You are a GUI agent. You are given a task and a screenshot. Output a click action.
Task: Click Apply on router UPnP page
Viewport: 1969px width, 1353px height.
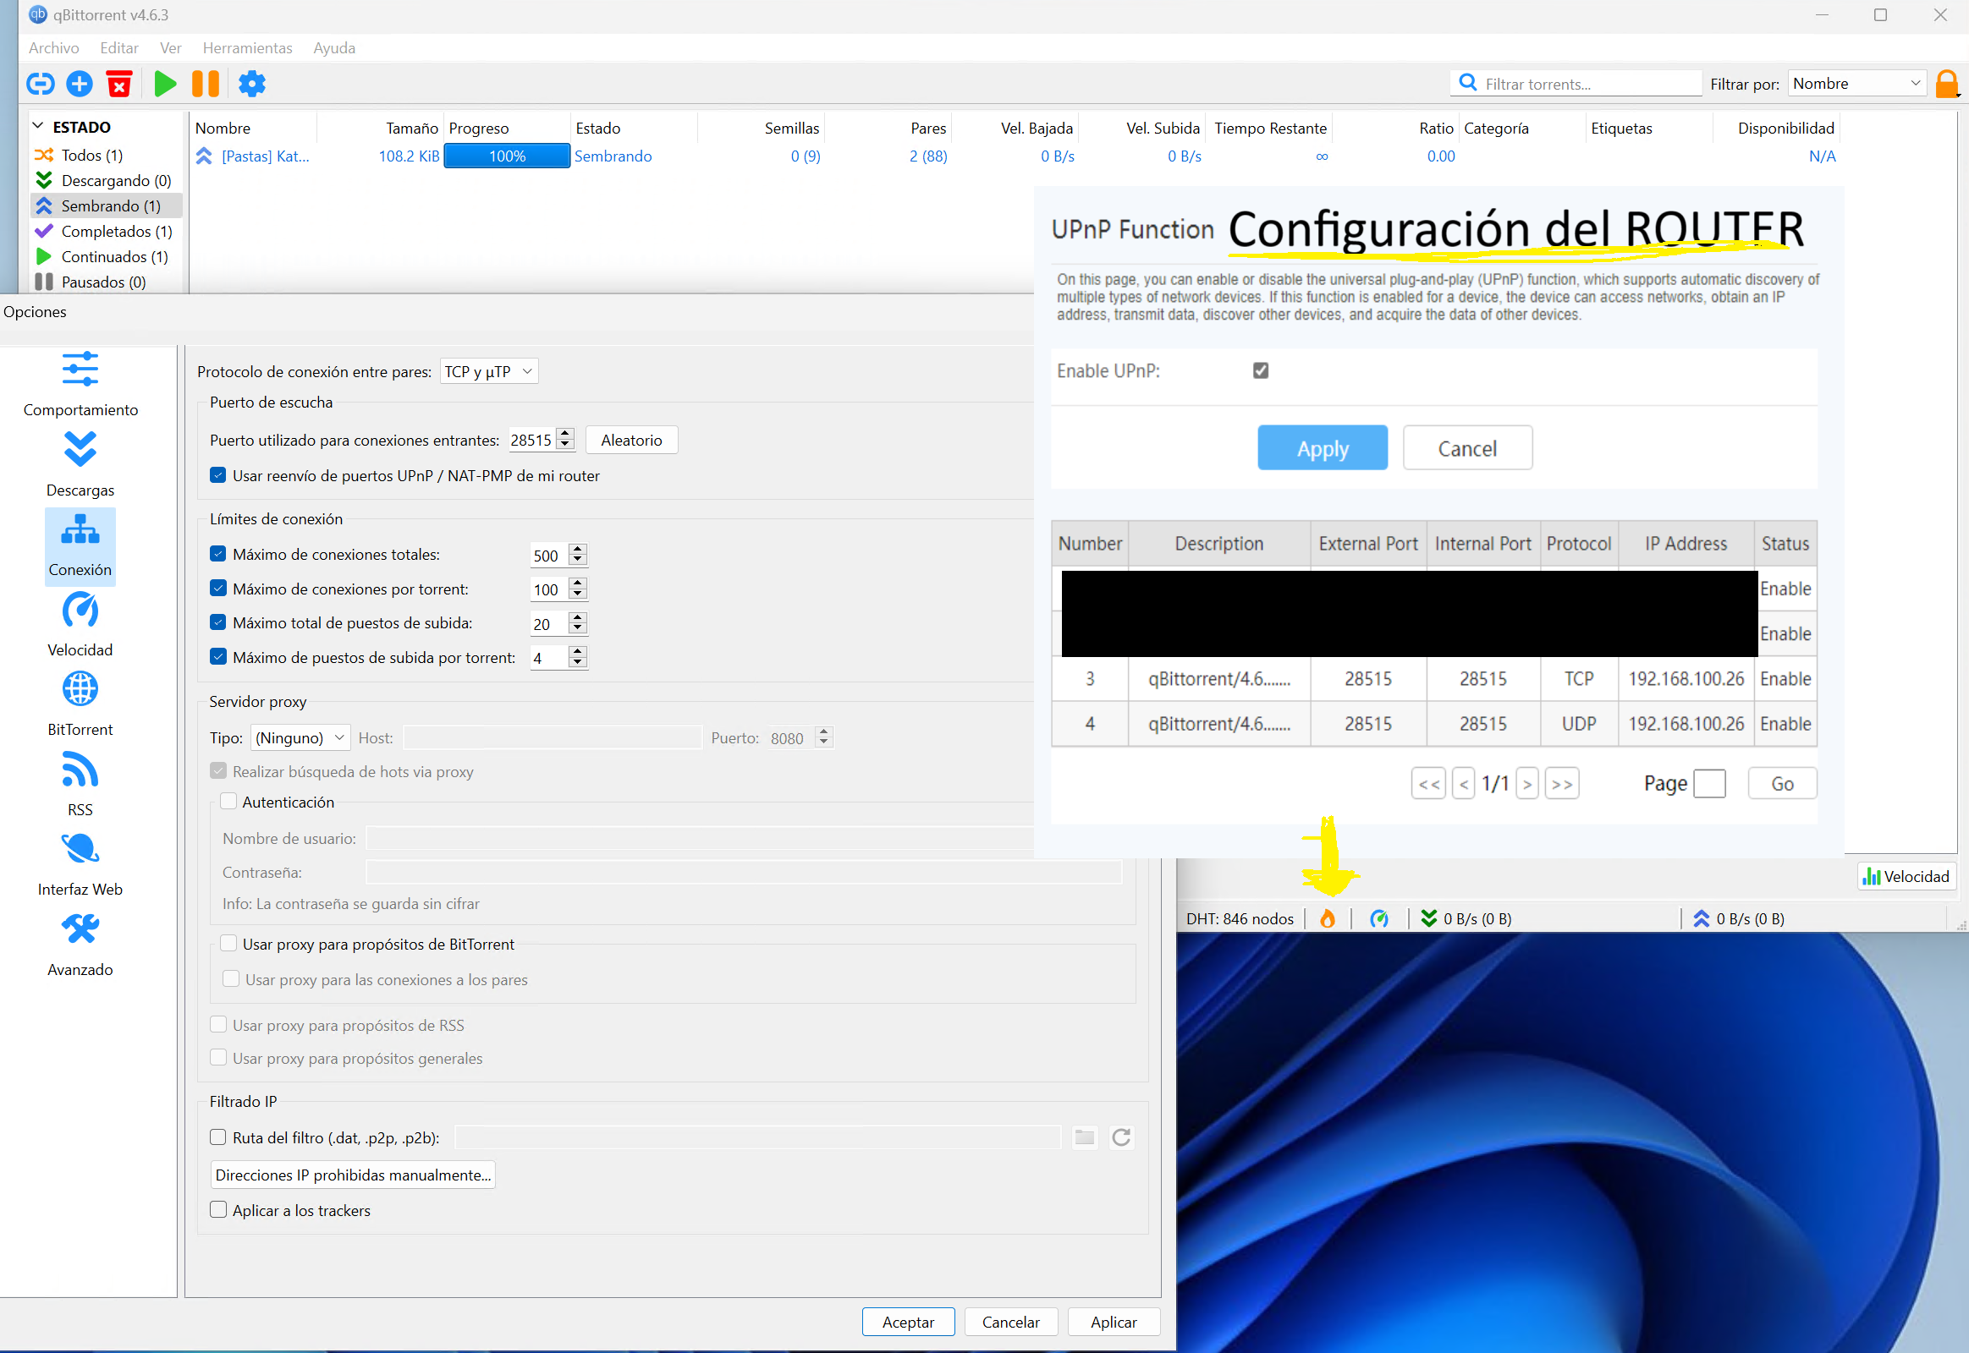click(x=1323, y=447)
